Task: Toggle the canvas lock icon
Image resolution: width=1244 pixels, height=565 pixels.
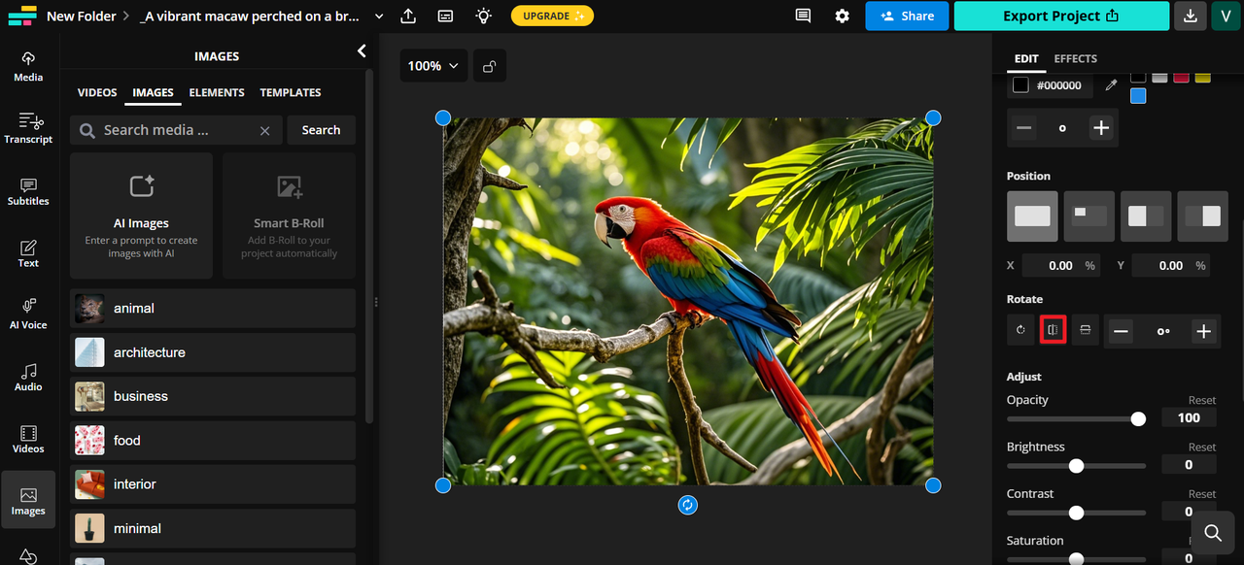Action: [490, 66]
